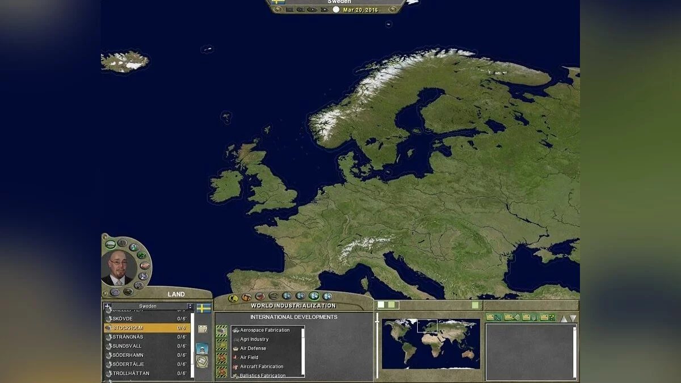Select SUNDSVALL in the city list
Viewport: 681px width, 383px height.
147,346
